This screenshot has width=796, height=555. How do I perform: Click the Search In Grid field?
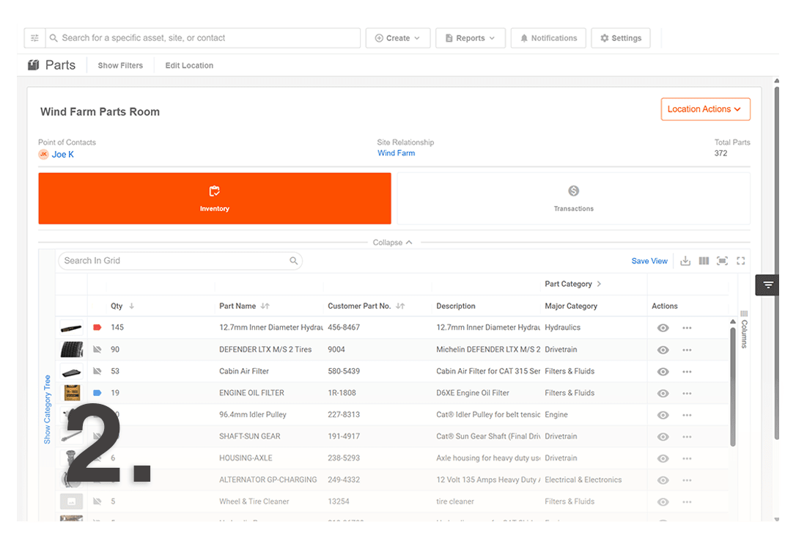[x=174, y=260]
